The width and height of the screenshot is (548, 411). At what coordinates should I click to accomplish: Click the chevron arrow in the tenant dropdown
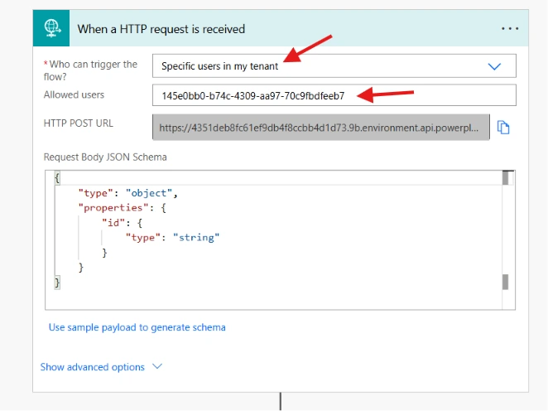(494, 66)
